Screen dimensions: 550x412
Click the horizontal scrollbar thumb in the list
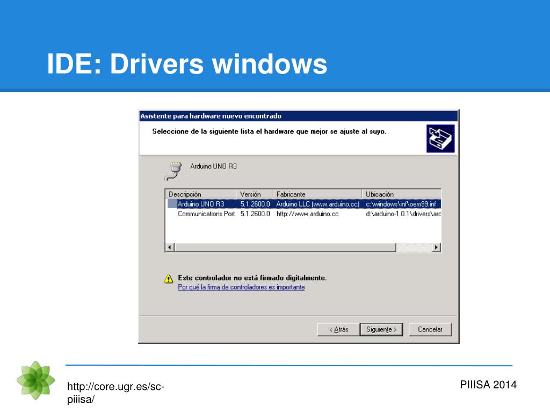pos(285,247)
